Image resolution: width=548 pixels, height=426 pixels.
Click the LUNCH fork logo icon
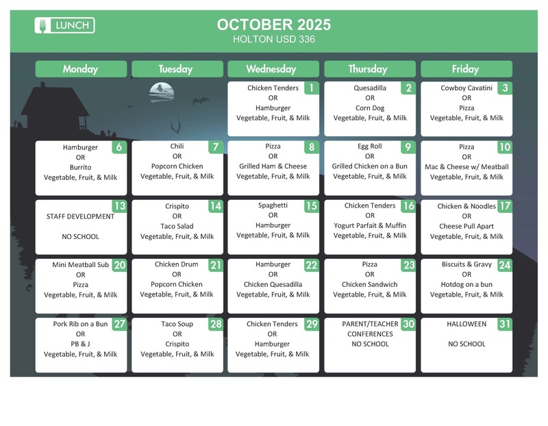[x=42, y=26]
